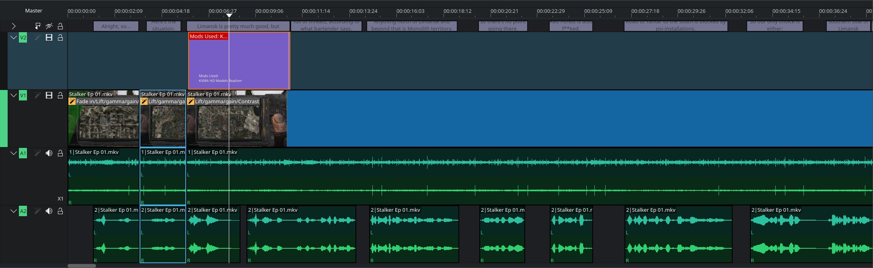This screenshot has width=873, height=268.
Task: Select the A2 track label
Action: 23,211
